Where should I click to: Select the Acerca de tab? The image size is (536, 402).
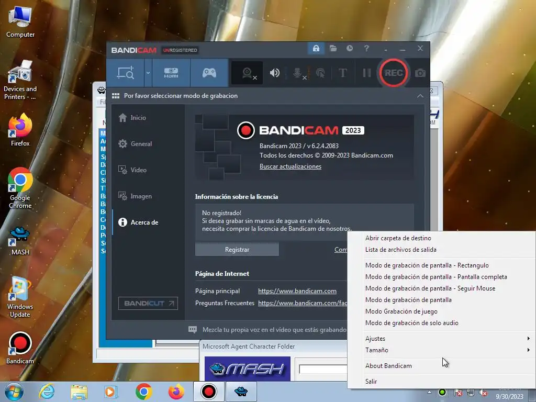pos(138,222)
